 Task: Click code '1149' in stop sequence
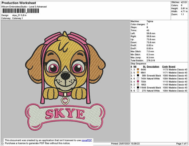[165, 85]
